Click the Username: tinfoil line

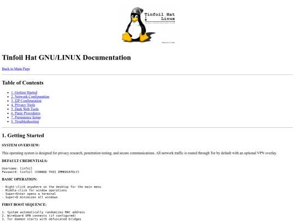pyautogui.click(x=17, y=169)
